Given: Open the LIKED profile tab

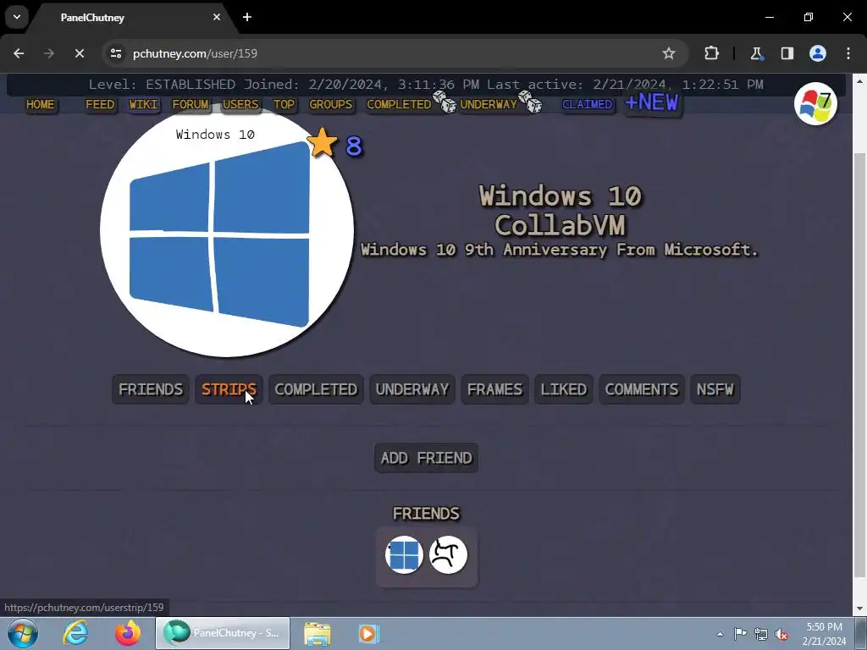Looking at the screenshot, I should pos(563,389).
